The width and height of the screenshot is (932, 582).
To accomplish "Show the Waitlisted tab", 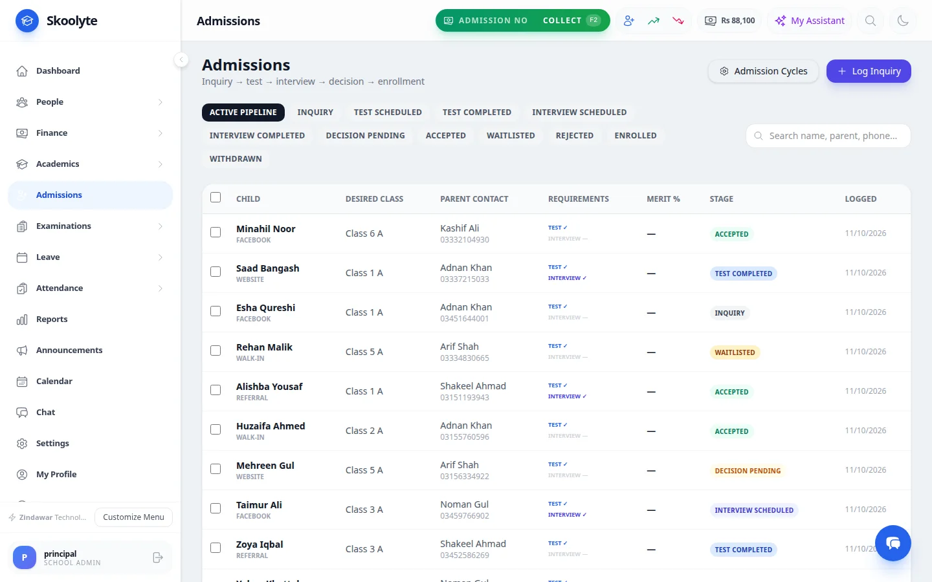I will pos(511,136).
